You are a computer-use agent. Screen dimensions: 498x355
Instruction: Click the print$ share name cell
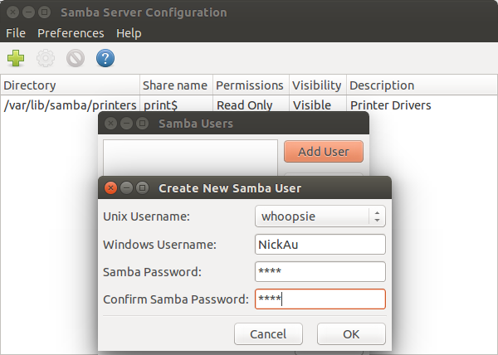160,105
